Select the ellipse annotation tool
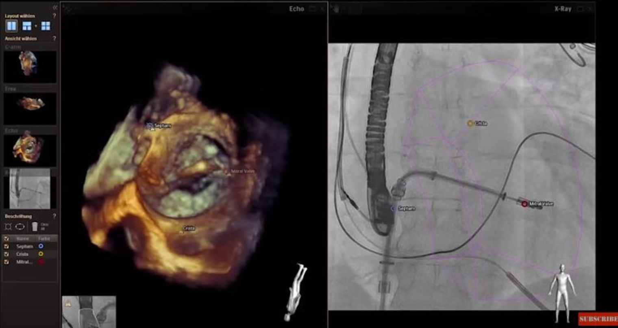This screenshot has height=328, width=618. pos(20,226)
